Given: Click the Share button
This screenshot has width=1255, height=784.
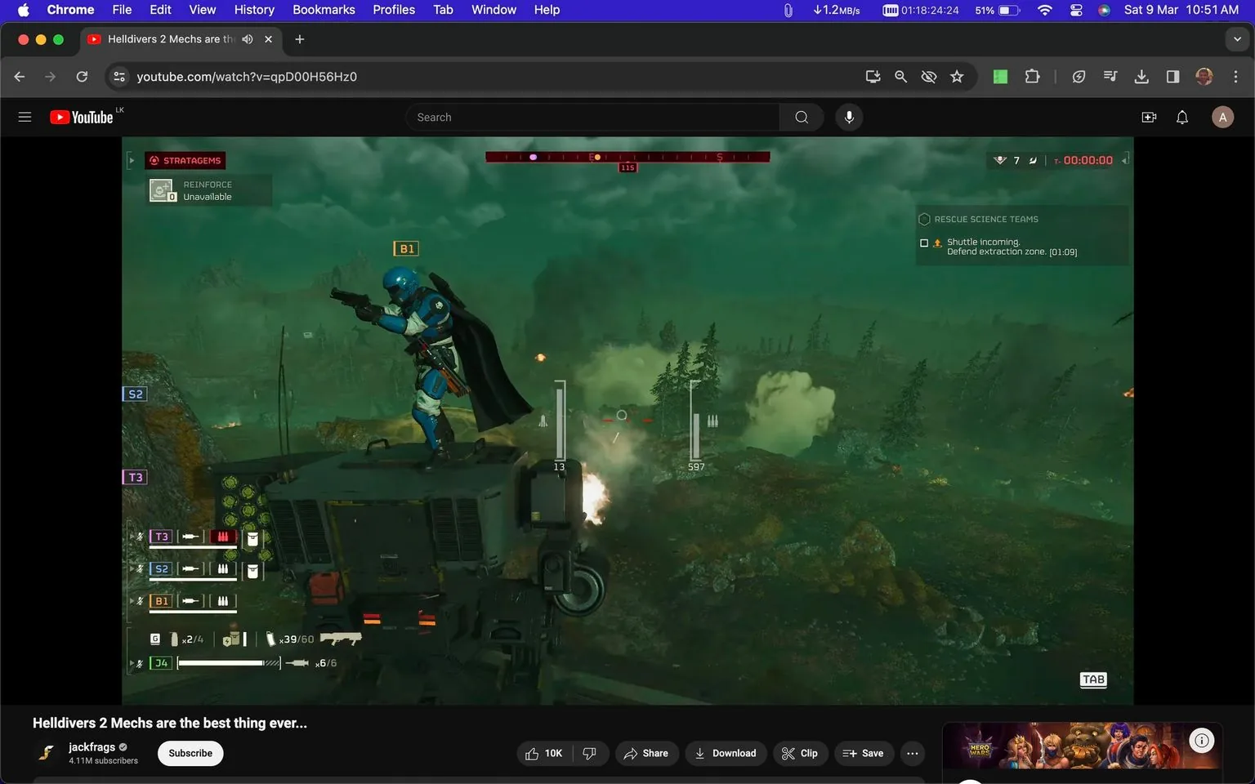Looking at the screenshot, I should point(646,753).
